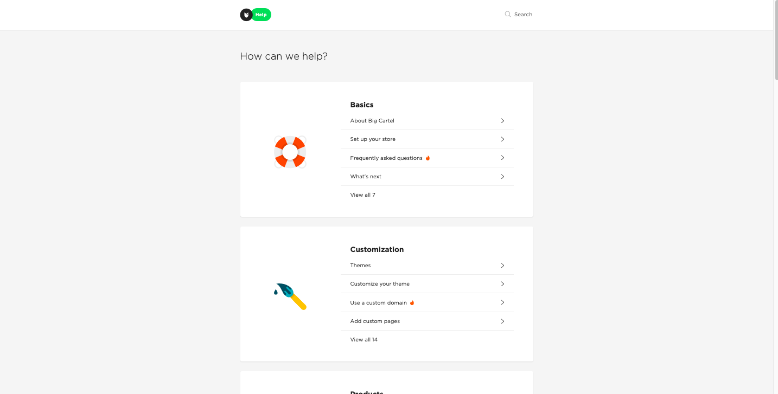Focus the Search input field
Screen dimensions: 778x394
click(524, 15)
